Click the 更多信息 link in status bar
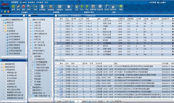Viewport: 174px width, 103px height. pos(118,101)
